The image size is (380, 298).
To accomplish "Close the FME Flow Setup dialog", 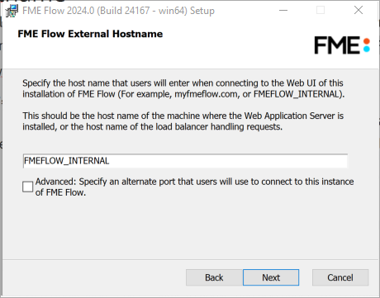I will (x=359, y=11).
